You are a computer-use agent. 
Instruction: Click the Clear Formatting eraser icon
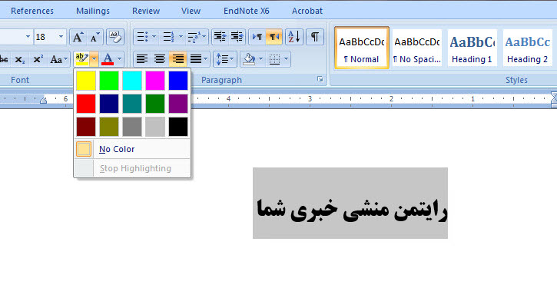(x=114, y=37)
